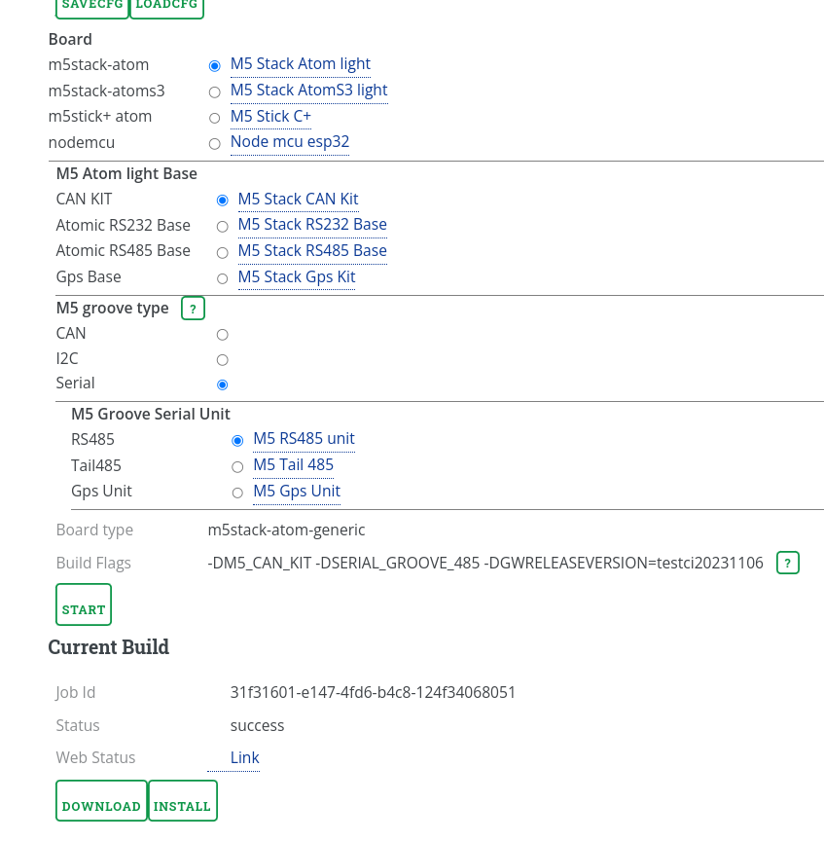Open the M5 groove type help icon

[193, 308]
